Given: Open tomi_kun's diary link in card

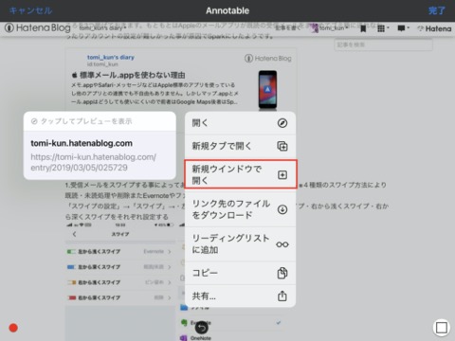Looking at the screenshot, I should [x=111, y=57].
